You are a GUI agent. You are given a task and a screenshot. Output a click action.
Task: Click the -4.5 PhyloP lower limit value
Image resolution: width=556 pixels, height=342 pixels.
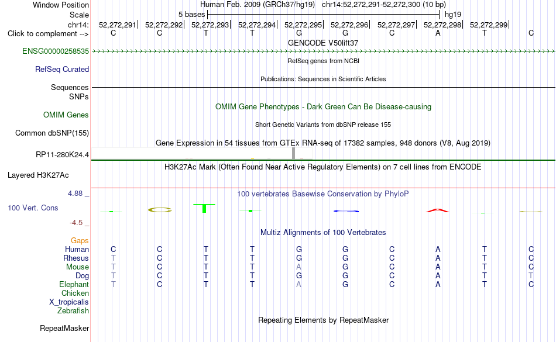(x=76, y=222)
